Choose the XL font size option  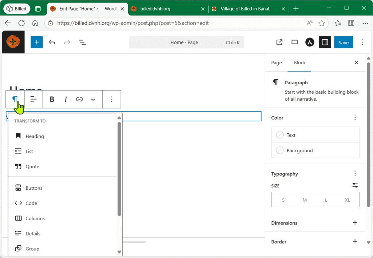pos(348,200)
